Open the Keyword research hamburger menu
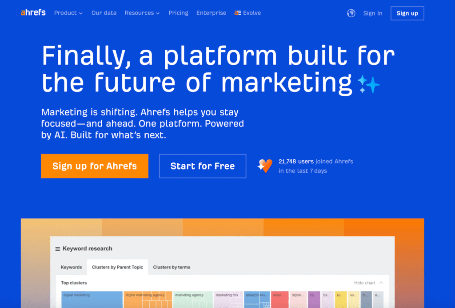Viewport: 455px width, 308px height. click(x=57, y=249)
